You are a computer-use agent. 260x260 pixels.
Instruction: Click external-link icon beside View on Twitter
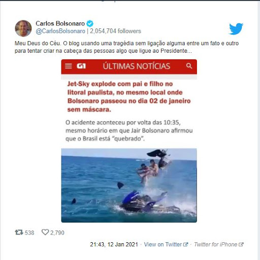(x=185, y=244)
